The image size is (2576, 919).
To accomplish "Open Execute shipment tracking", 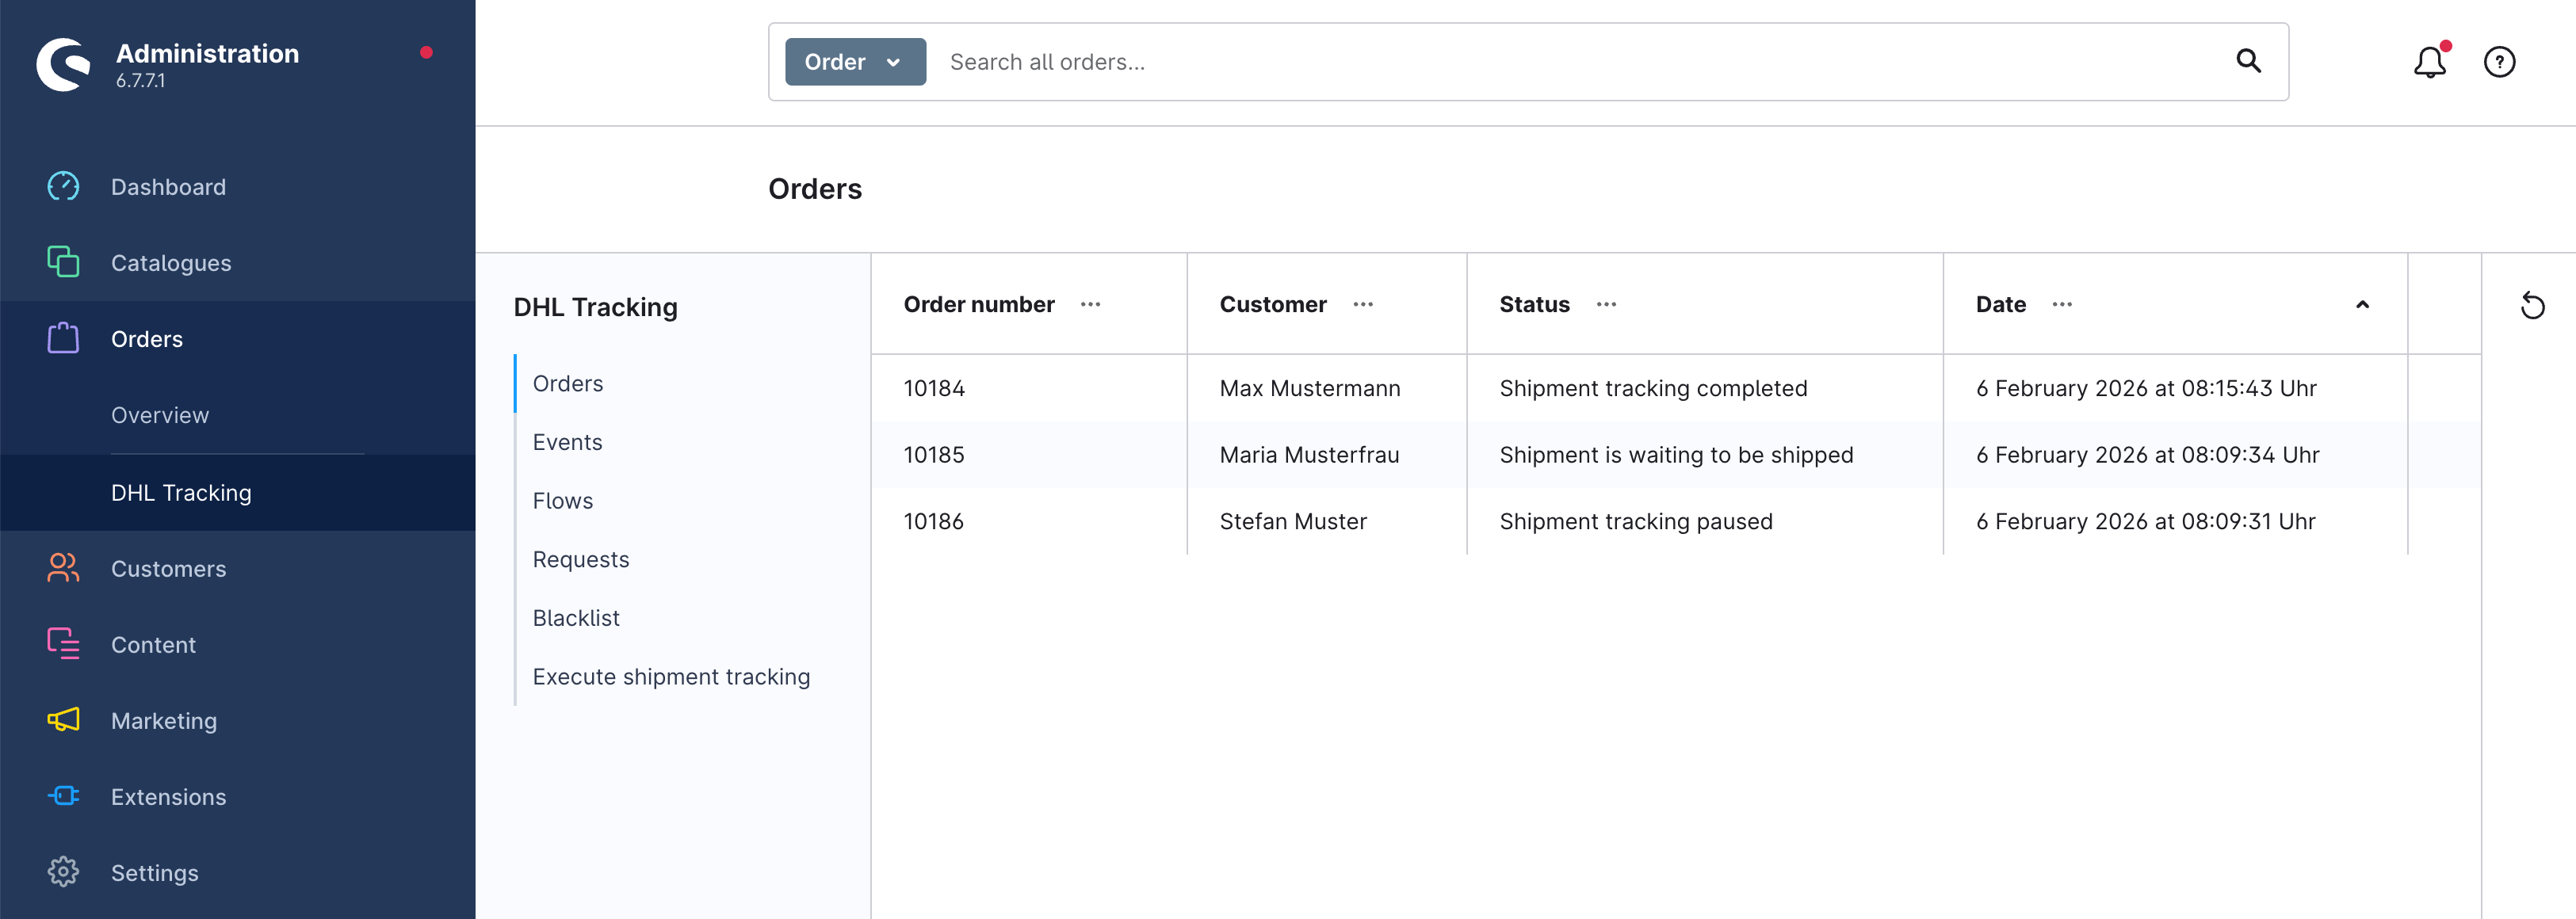I will [671, 677].
